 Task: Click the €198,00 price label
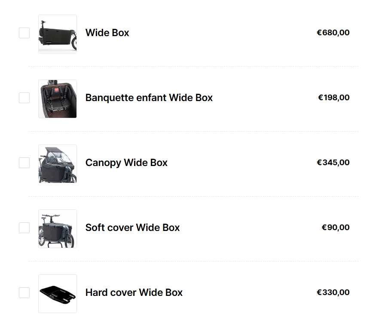(333, 98)
